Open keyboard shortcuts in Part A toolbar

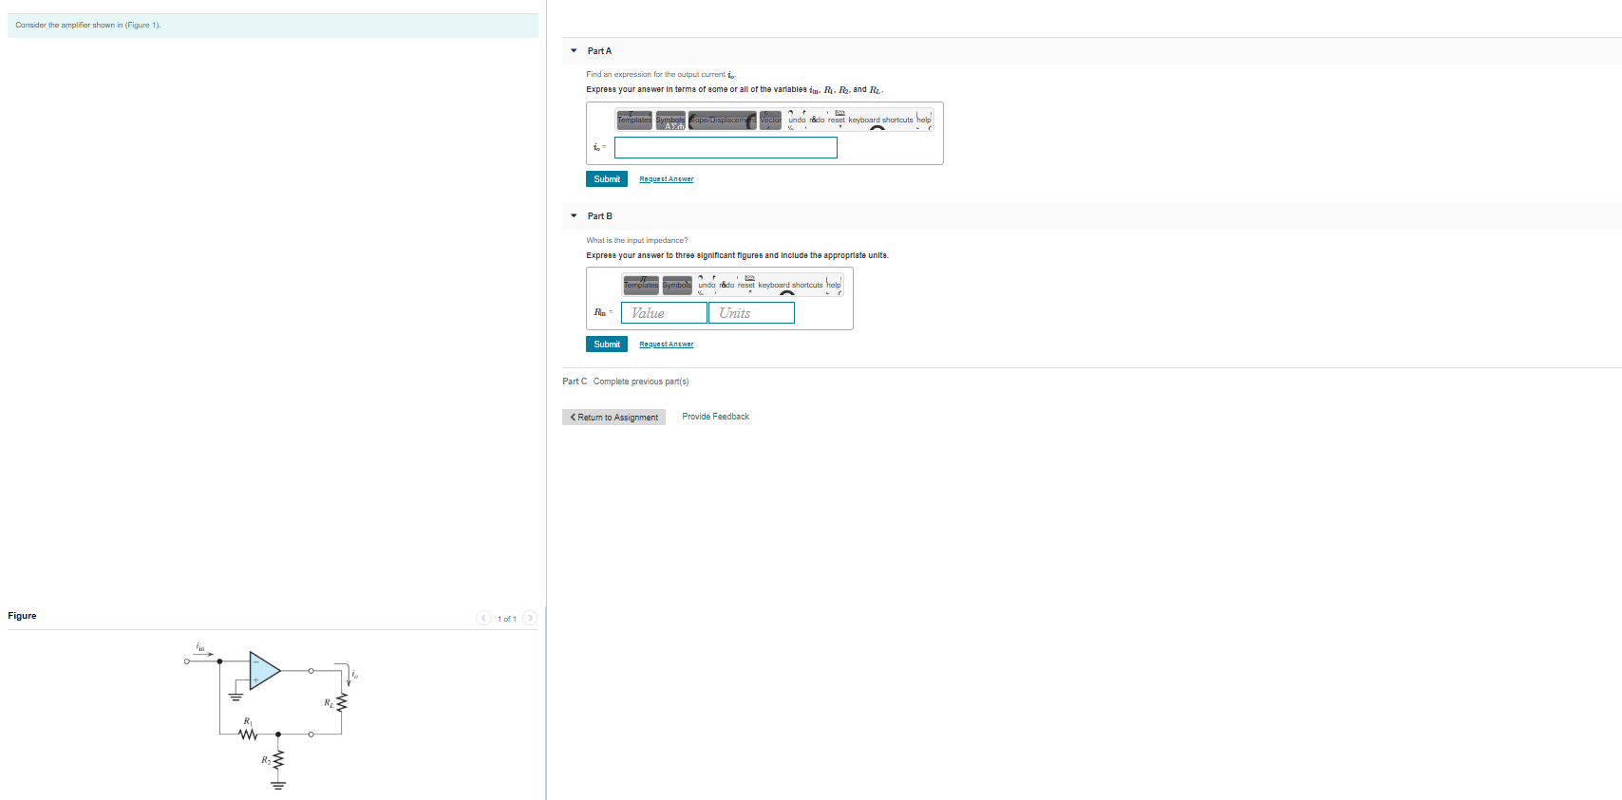coord(880,121)
